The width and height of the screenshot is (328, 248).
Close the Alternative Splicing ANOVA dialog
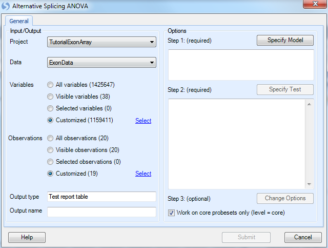point(315,4)
